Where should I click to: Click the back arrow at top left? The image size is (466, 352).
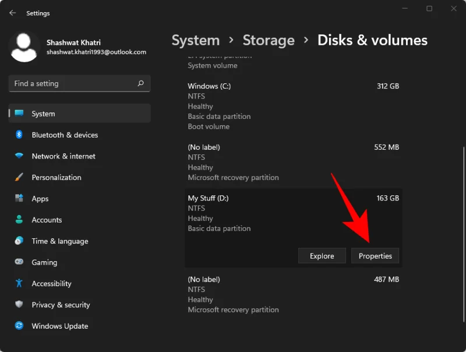coord(12,13)
